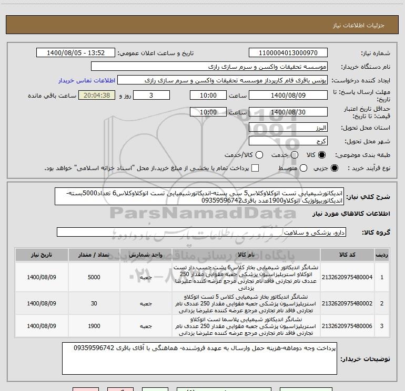Click the label شرح کلی نیاز

(368, 197)
